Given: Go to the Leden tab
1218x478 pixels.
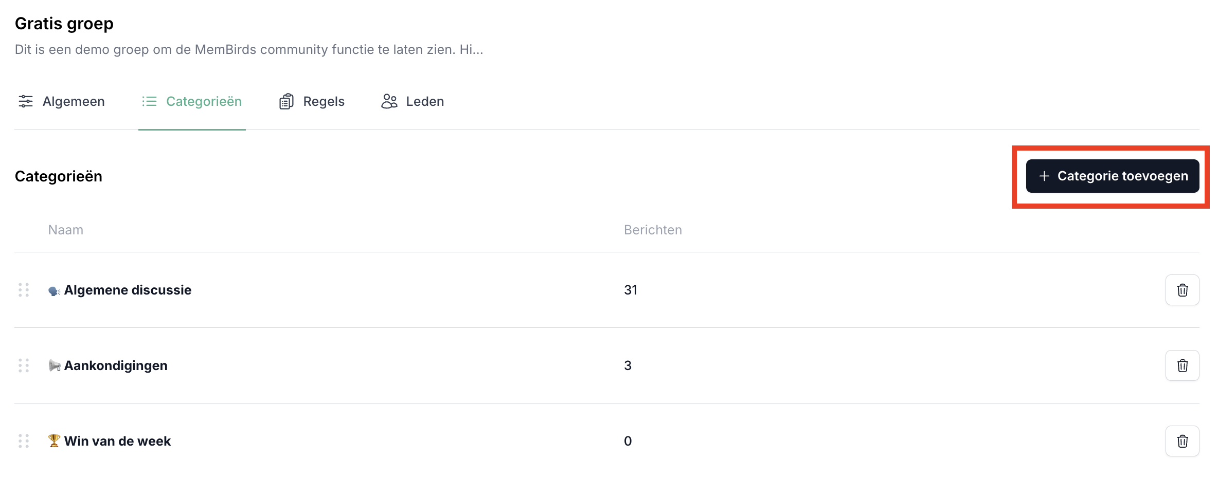Looking at the screenshot, I should [424, 101].
